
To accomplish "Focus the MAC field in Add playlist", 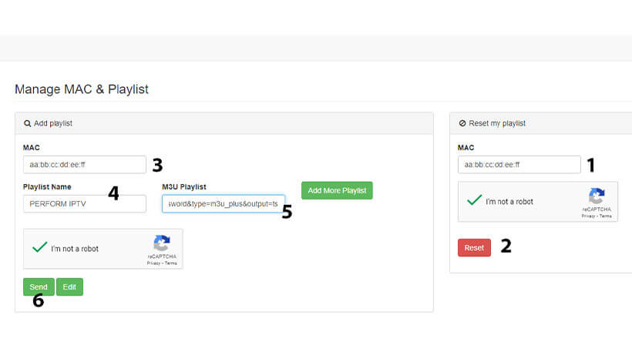I will pos(85,165).
